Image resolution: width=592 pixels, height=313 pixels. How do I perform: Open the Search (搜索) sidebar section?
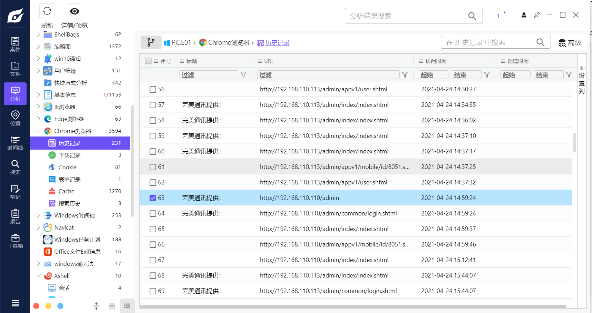(x=15, y=167)
